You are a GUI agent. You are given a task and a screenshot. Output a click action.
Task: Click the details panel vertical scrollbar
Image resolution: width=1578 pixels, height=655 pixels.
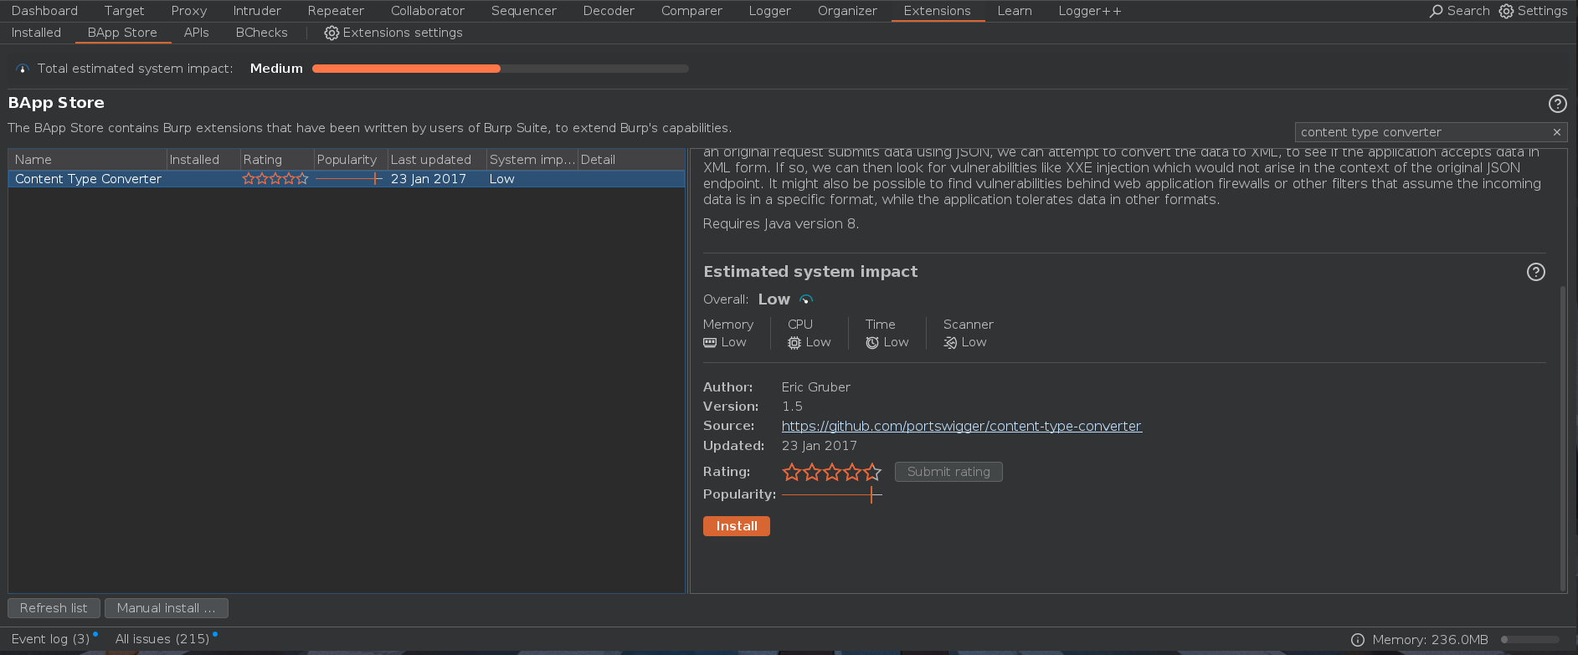pyautogui.click(x=1562, y=439)
